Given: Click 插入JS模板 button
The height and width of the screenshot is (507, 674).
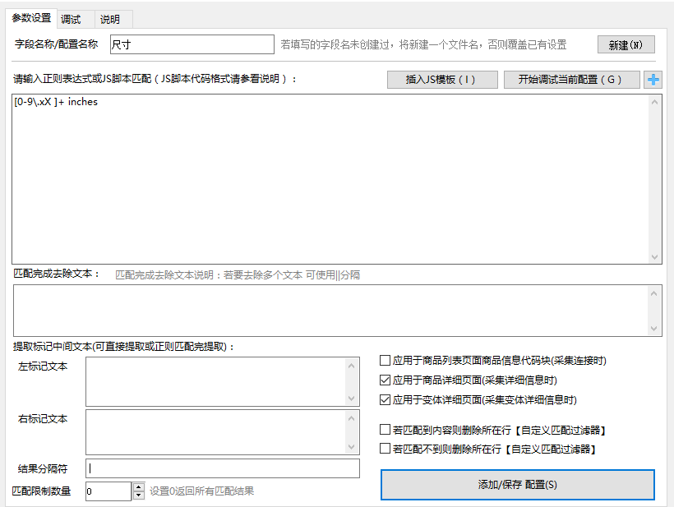Looking at the screenshot, I should tap(442, 80).
